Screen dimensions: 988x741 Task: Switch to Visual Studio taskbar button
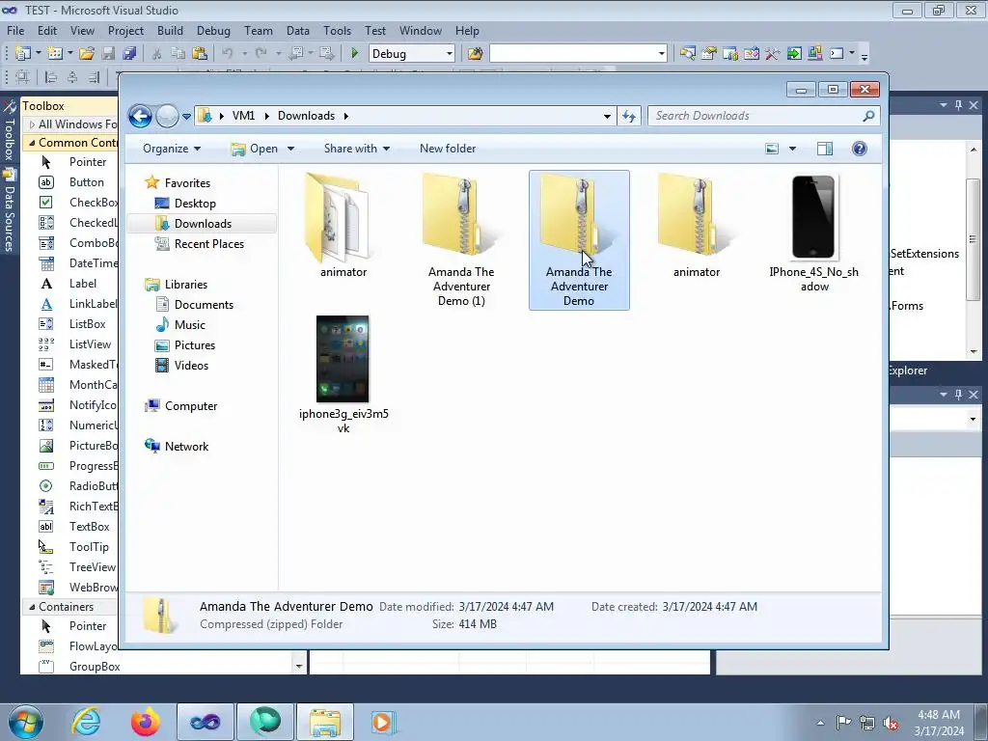[205, 722]
